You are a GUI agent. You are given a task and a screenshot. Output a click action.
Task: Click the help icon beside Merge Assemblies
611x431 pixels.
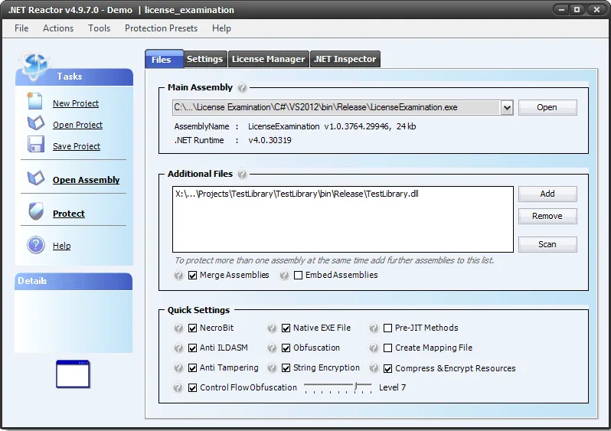(x=178, y=275)
